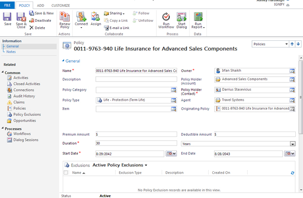Click the Renew Policy icon

(65, 18)
